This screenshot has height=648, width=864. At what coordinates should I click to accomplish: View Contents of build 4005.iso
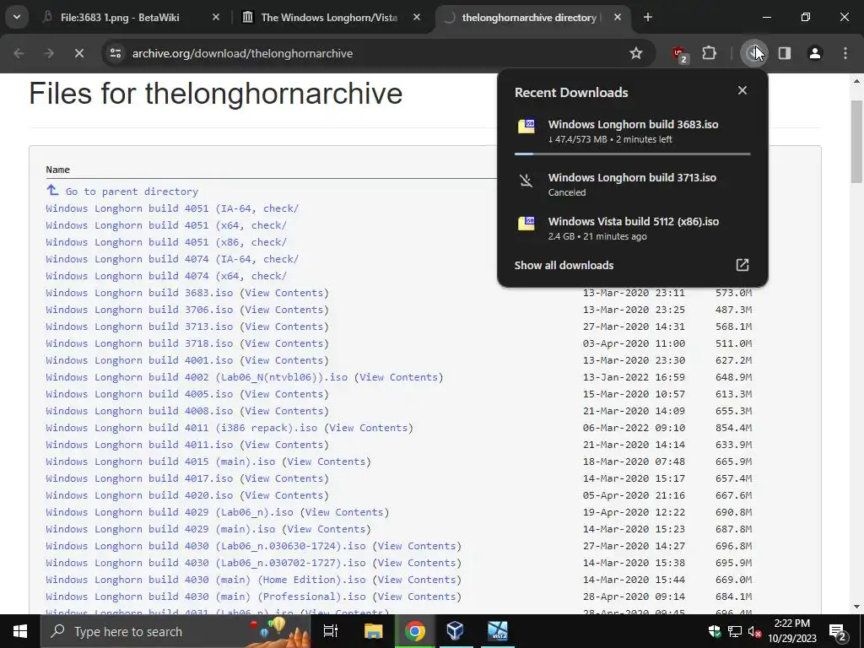click(283, 394)
